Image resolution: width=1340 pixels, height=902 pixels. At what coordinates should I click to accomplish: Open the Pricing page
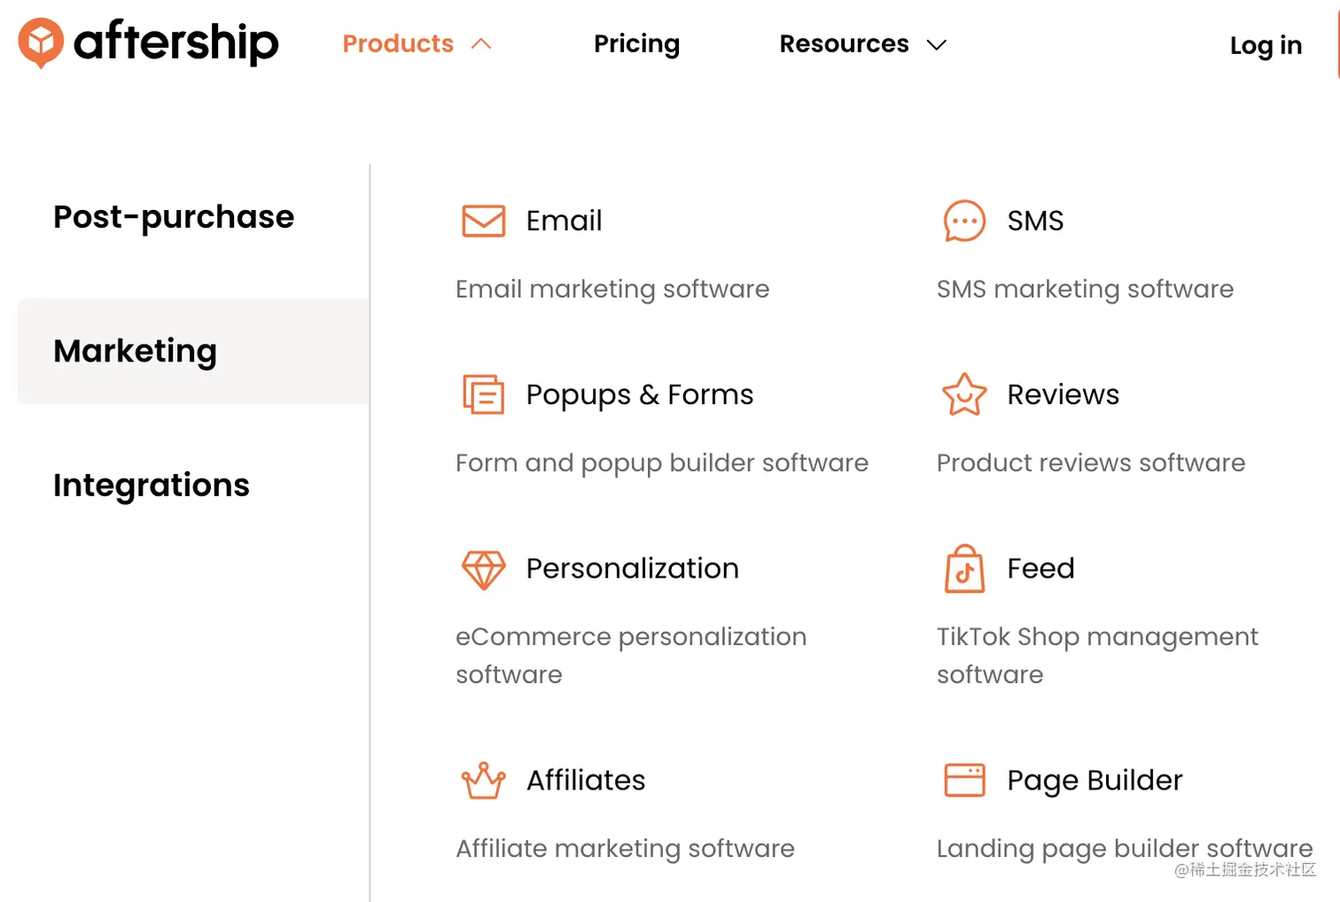[636, 44]
